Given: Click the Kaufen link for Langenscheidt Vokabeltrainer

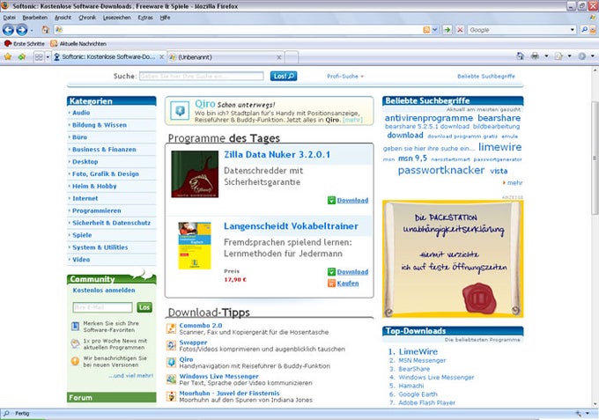Looking at the screenshot, I should pyautogui.click(x=348, y=284).
